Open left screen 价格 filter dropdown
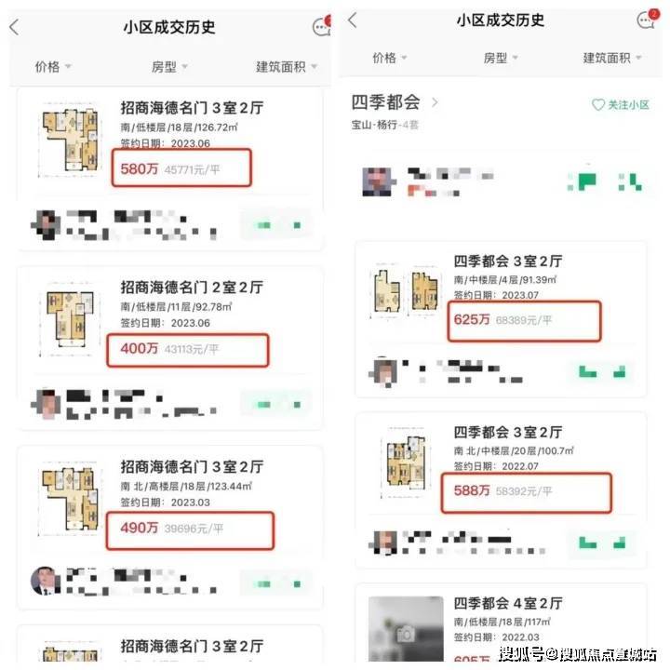The width and height of the screenshot is (670, 670). coord(53,67)
